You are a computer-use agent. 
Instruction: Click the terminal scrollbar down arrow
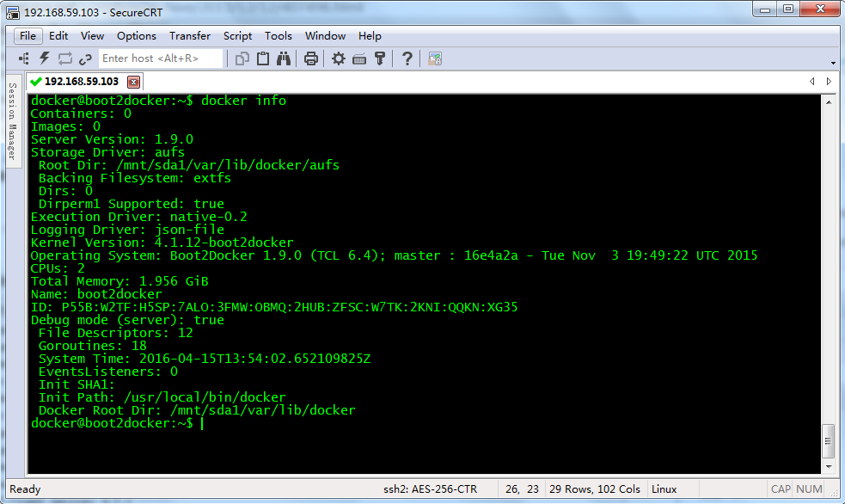coord(829,467)
